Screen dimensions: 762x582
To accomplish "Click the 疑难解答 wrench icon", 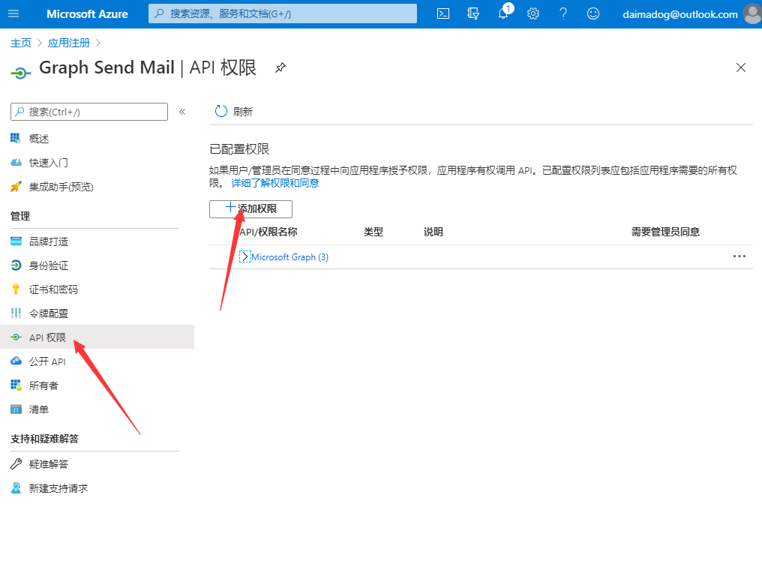I will point(16,464).
